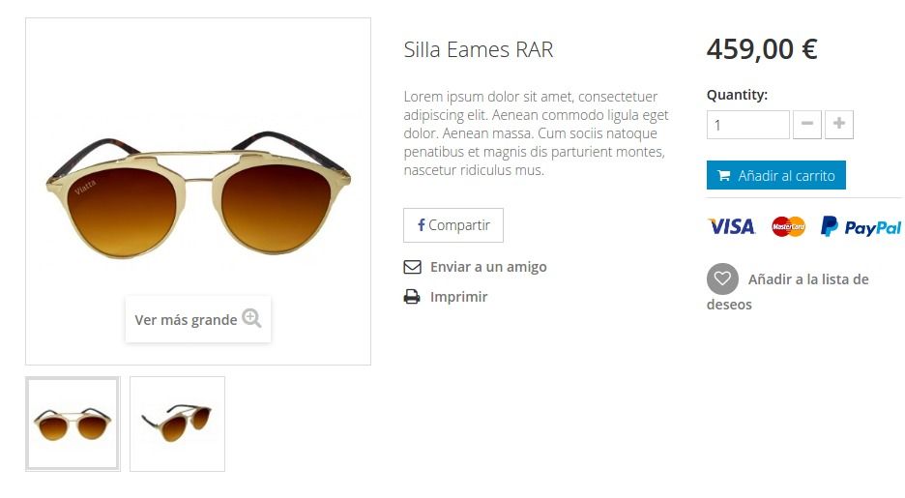905x498 pixels.
Task: Decrease quantity with the minus button
Action: pyautogui.click(x=807, y=125)
